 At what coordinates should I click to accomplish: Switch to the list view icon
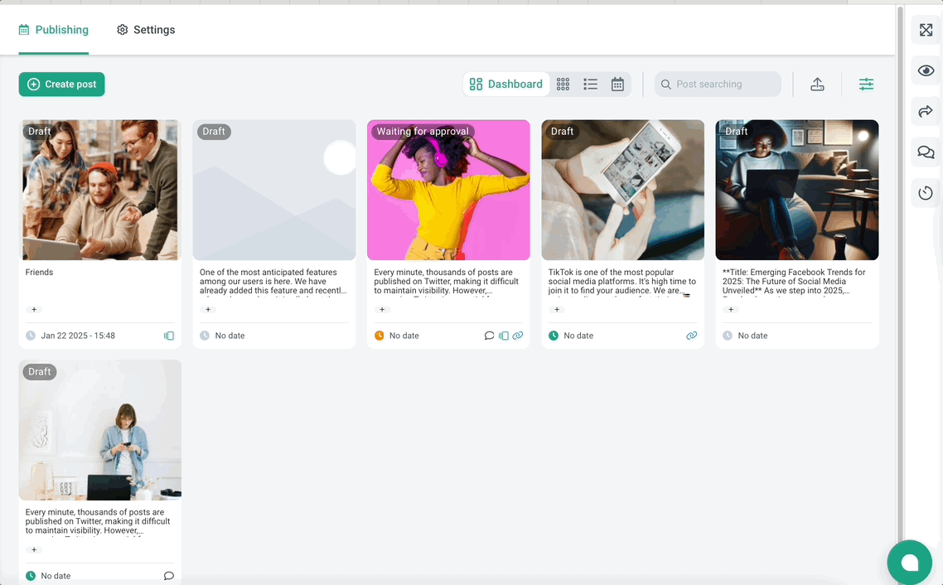pyautogui.click(x=590, y=84)
